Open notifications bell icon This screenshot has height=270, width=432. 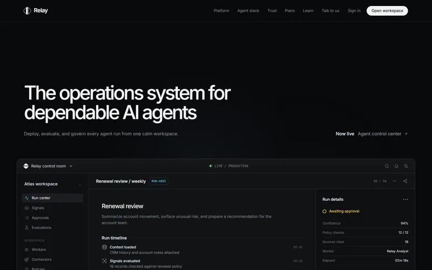(x=396, y=166)
